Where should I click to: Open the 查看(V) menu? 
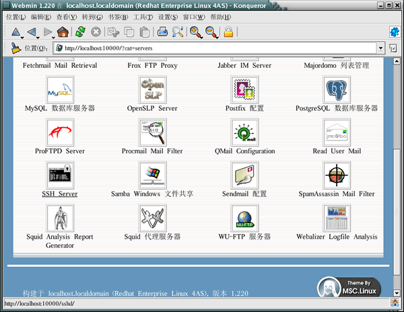tap(67, 17)
